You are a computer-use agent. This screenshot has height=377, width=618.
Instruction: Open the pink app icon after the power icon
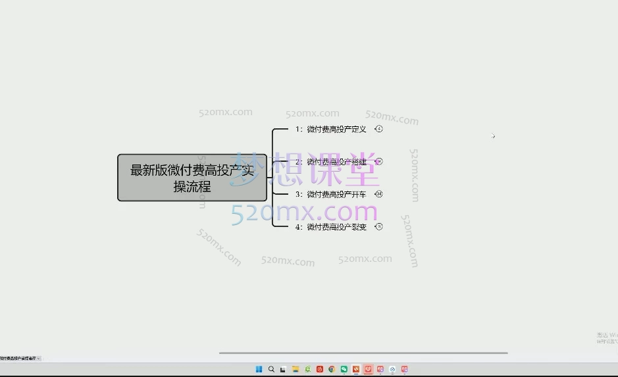tap(380, 369)
